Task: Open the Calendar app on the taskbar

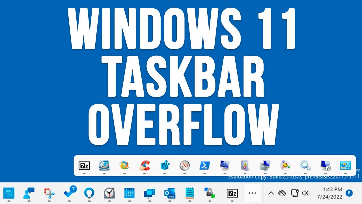Action: (129, 193)
